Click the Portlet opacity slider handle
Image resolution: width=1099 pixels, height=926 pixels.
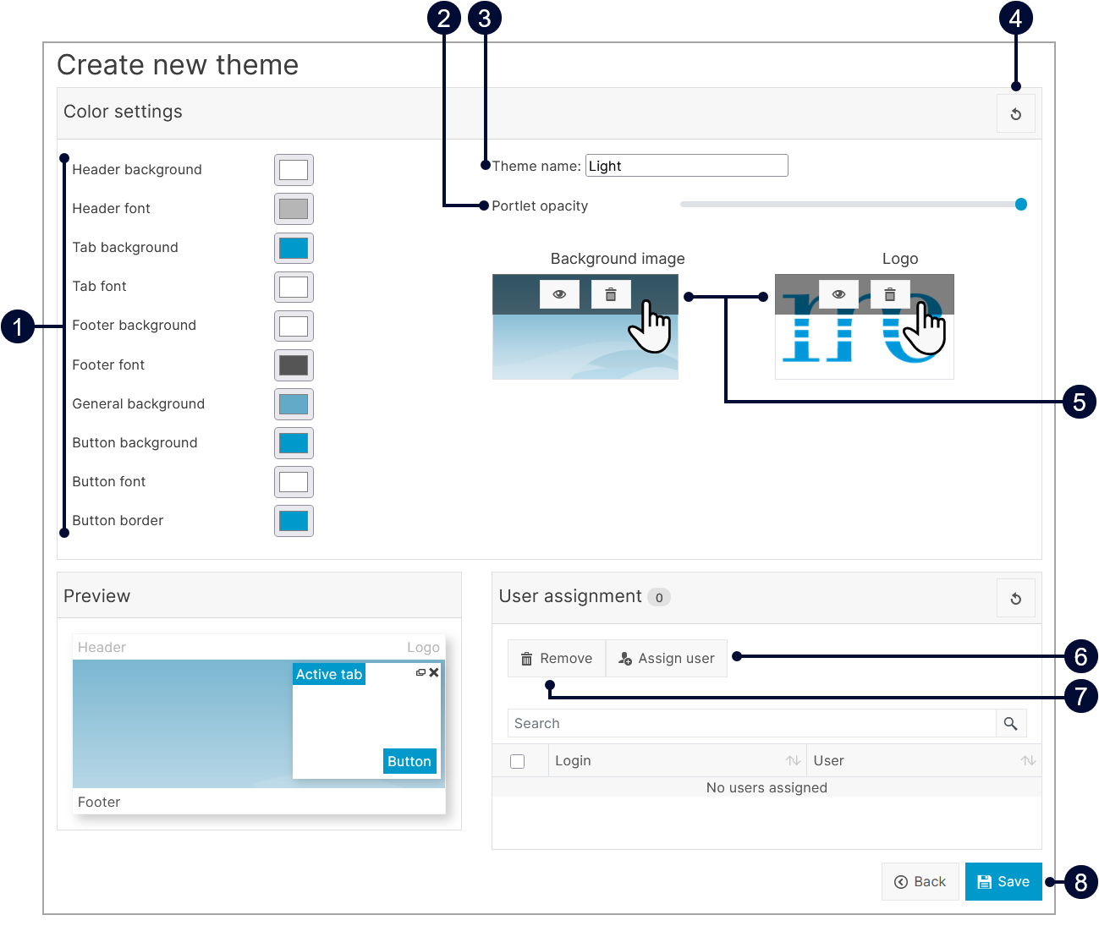(x=1020, y=205)
